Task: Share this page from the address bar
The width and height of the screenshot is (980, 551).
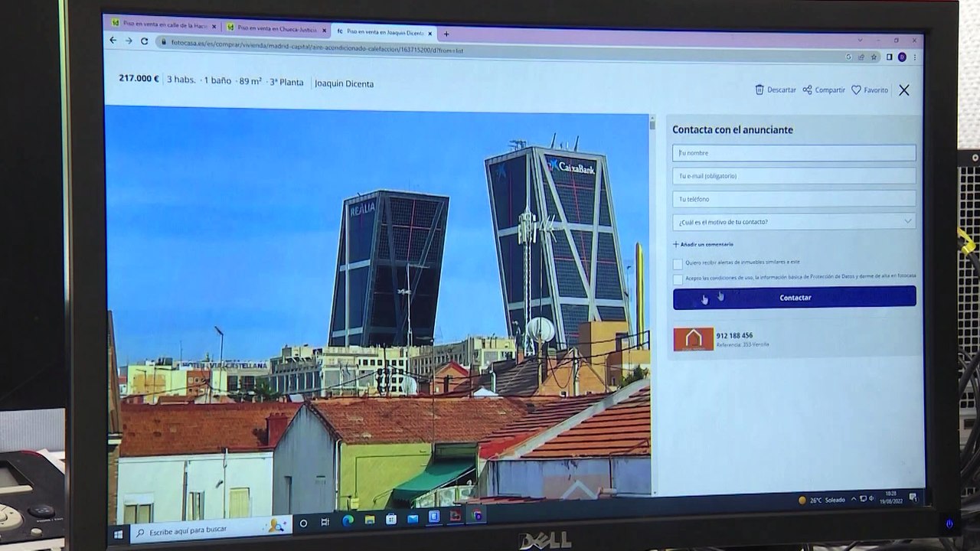Action: click(861, 57)
